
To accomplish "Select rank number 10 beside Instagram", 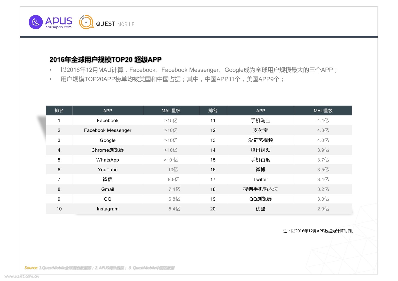I will coord(59,209).
